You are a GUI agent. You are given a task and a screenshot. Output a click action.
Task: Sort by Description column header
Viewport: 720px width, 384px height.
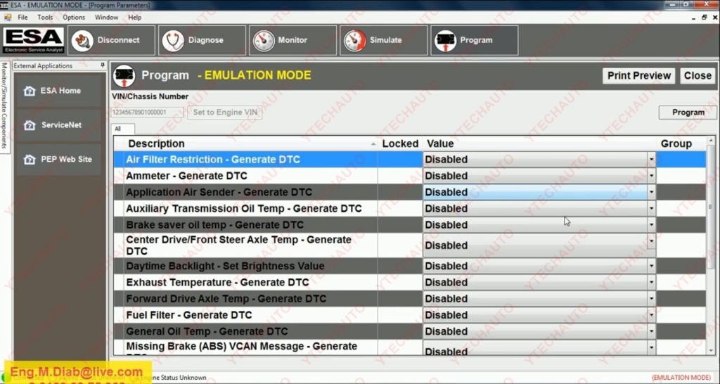pos(250,143)
